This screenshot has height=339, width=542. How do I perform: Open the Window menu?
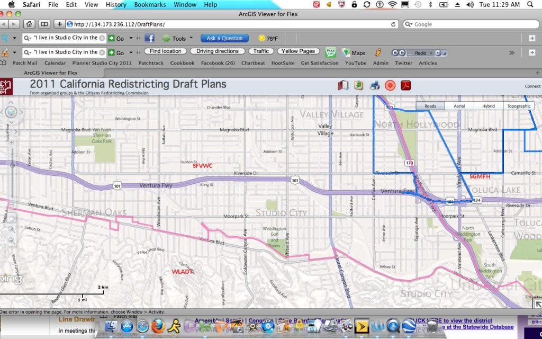(185, 4)
